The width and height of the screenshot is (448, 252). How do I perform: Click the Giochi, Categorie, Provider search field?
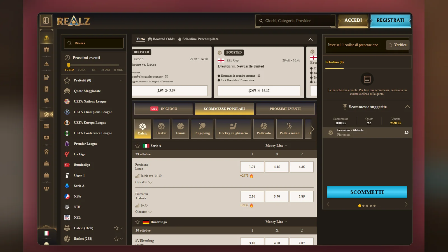295,21
